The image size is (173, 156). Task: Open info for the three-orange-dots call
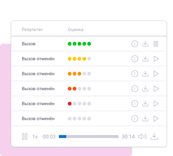pyautogui.click(x=135, y=74)
